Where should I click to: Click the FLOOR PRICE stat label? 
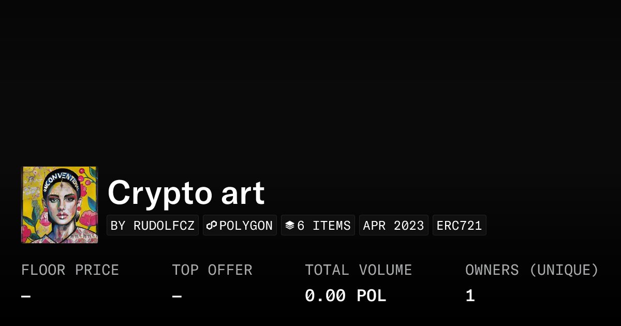(x=70, y=270)
